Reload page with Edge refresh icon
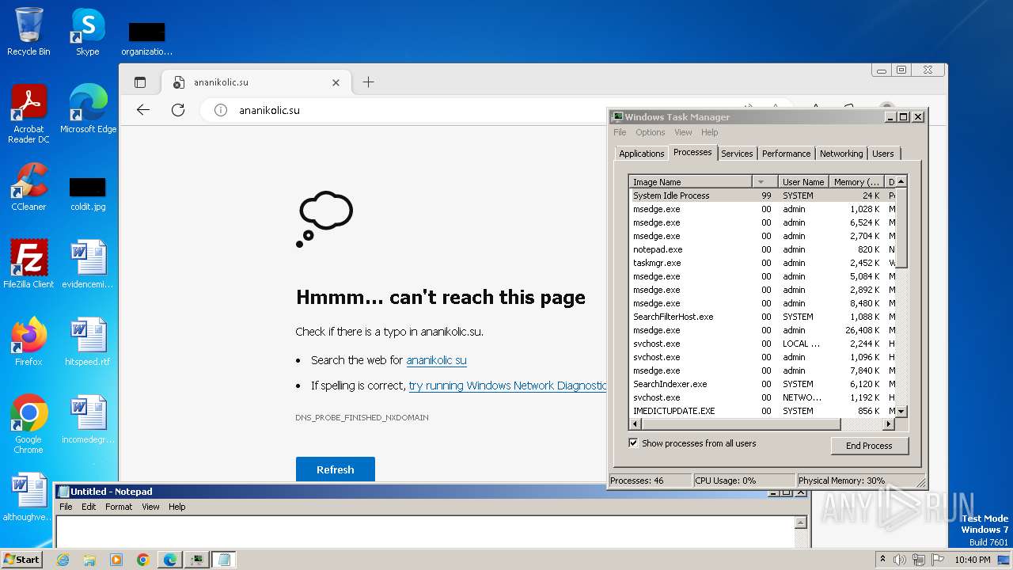Image resolution: width=1013 pixels, height=570 pixels. point(178,110)
